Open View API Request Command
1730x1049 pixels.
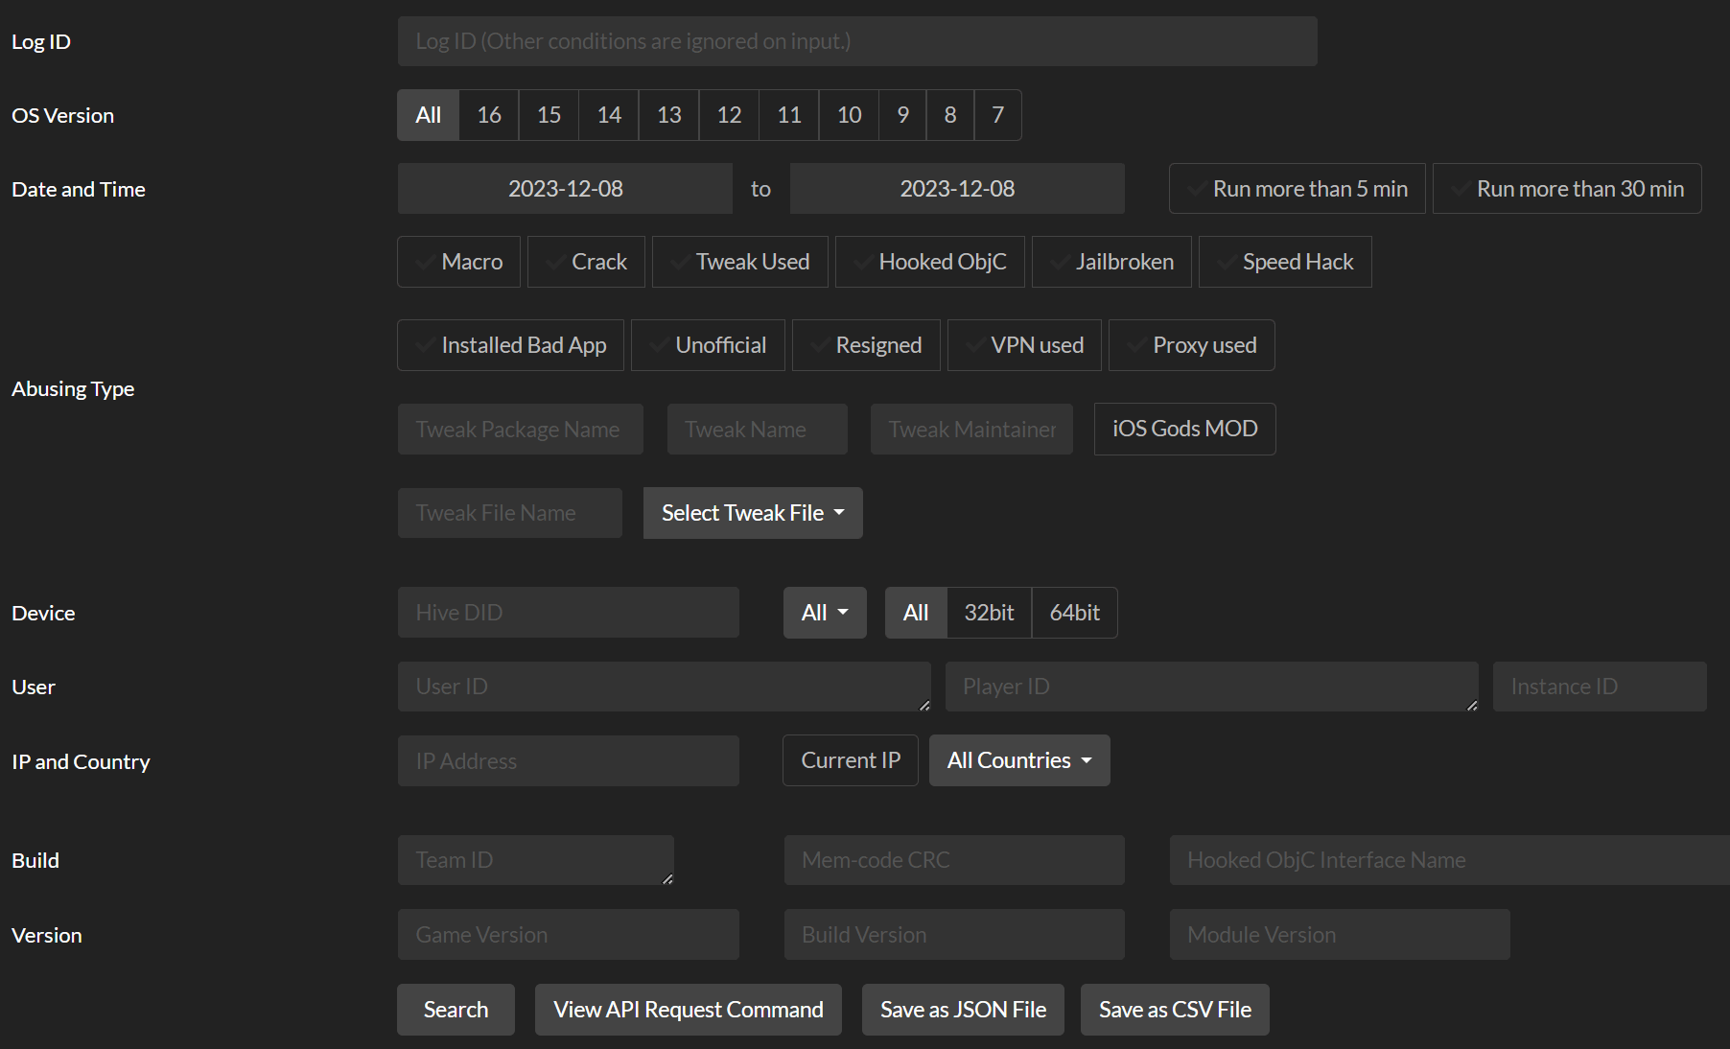point(688,1010)
